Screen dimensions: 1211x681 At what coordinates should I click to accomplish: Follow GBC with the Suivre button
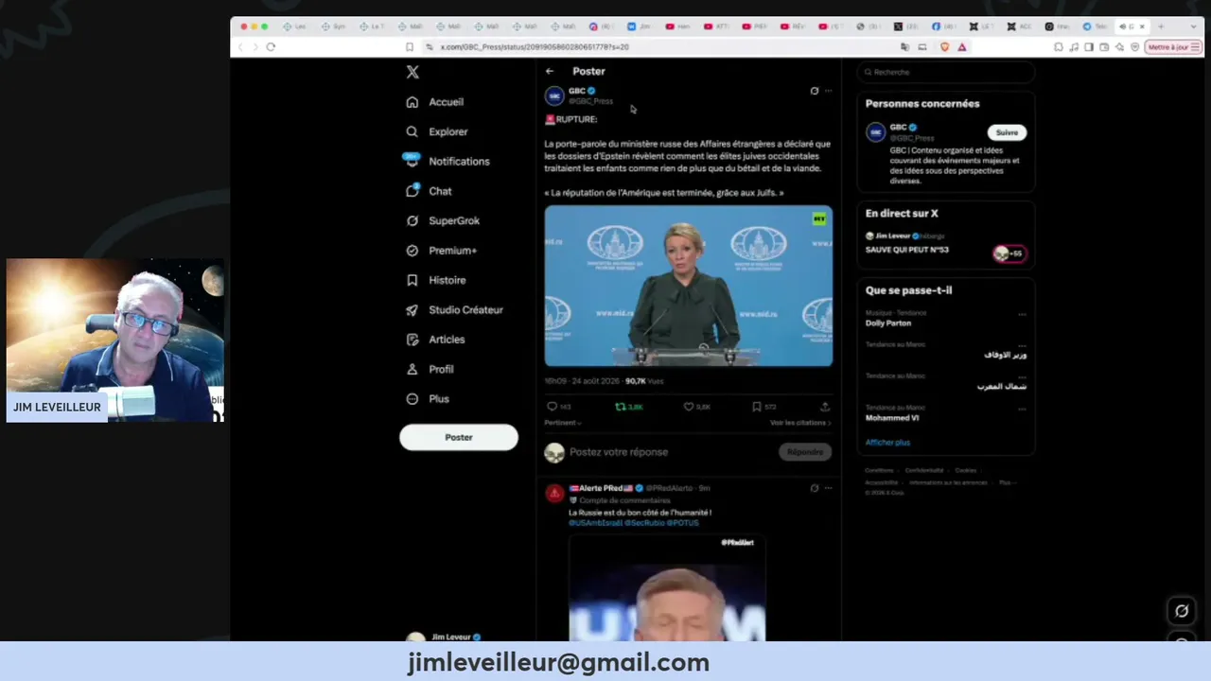[x=1007, y=132]
